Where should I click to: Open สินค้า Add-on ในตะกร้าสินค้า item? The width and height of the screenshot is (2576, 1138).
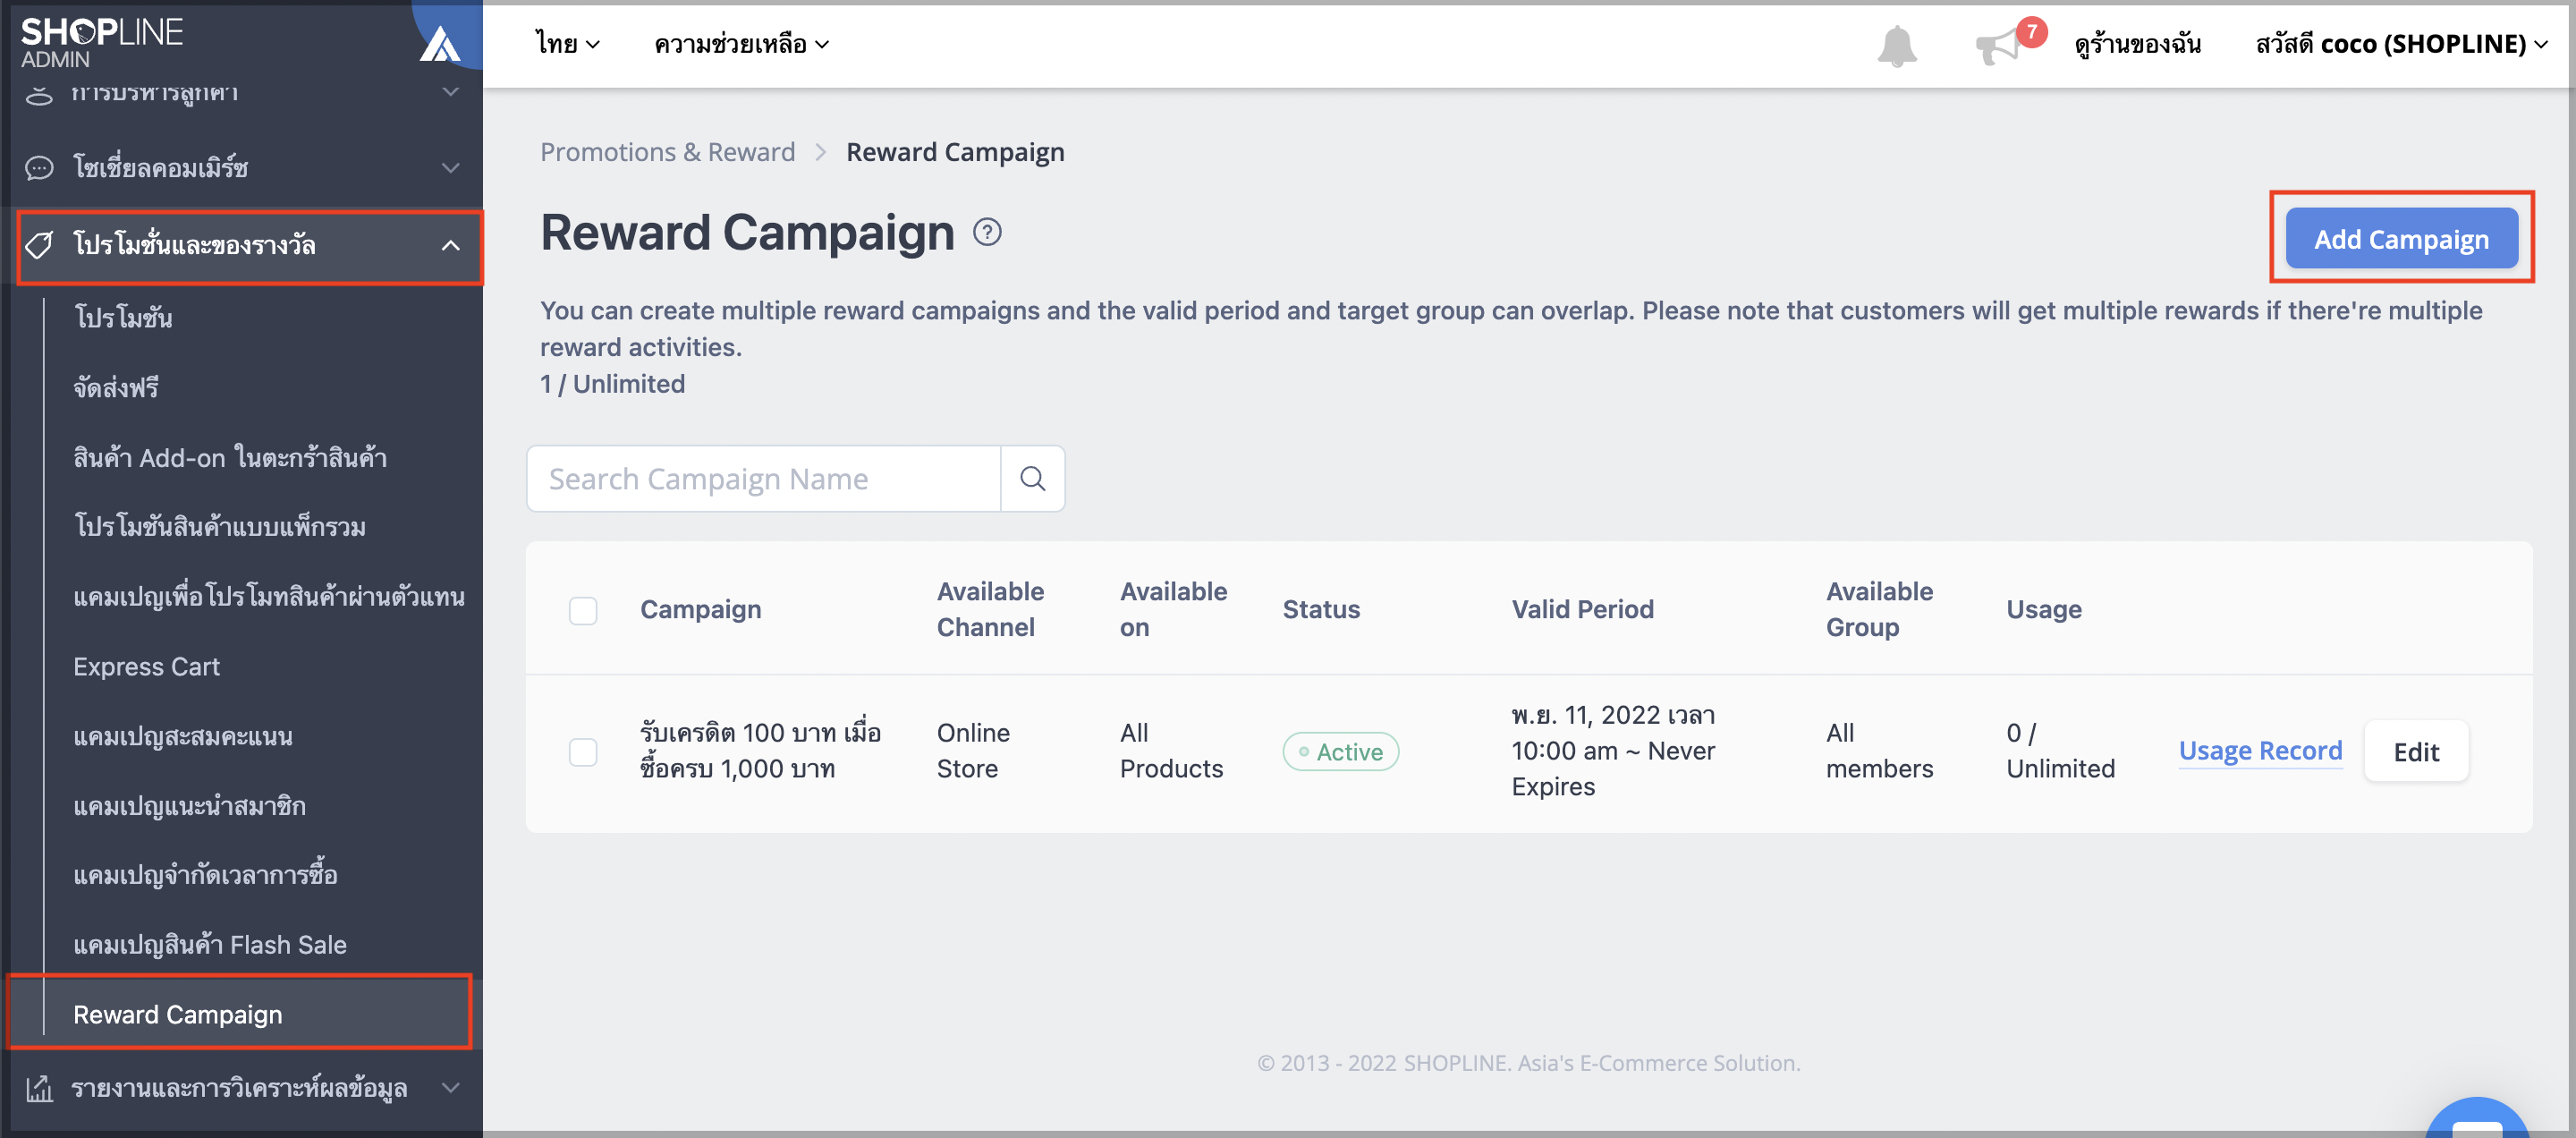pos(230,457)
